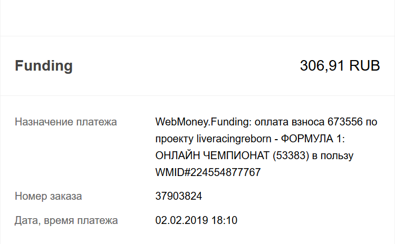Click the WMID#224554877767 identifier
This screenshot has height=244, width=395.
pyautogui.click(x=208, y=173)
